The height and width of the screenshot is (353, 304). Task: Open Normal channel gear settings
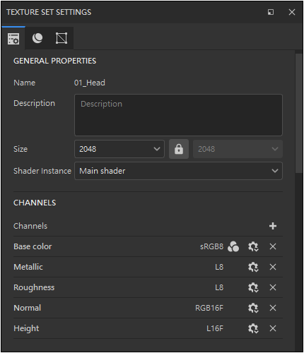253,308
